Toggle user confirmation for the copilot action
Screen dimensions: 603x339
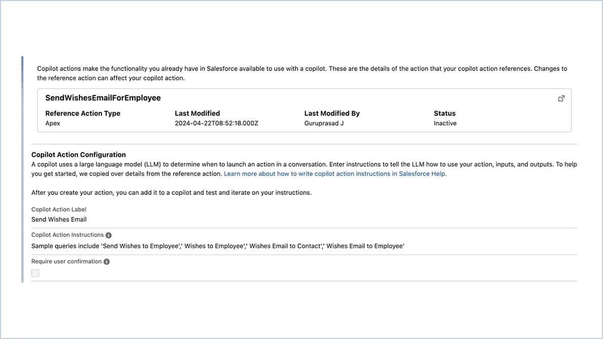[35, 273]
